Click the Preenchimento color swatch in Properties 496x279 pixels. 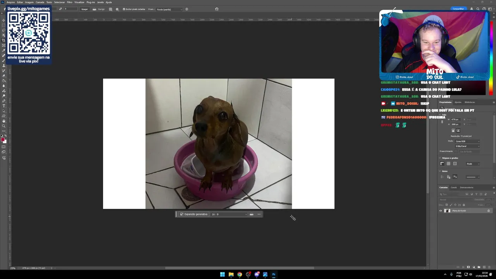point(456,151)
